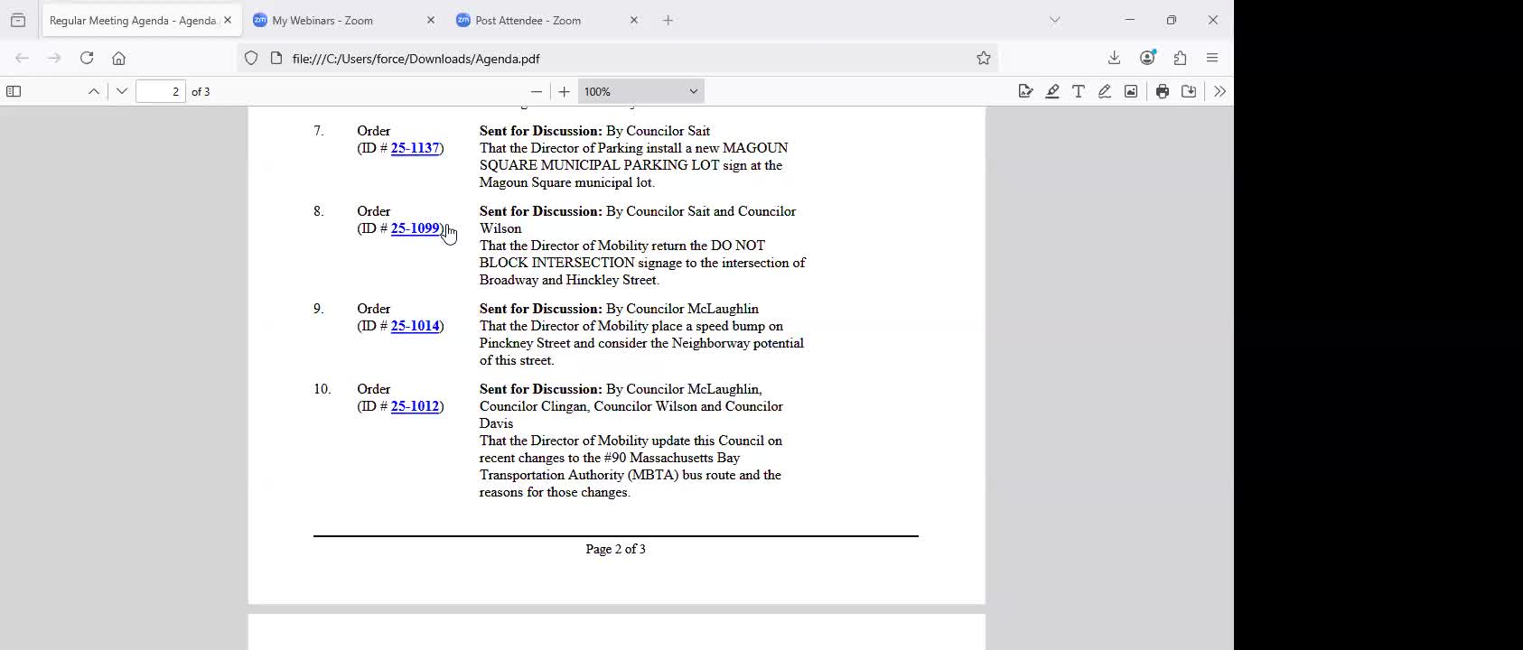
Task: Bookmark this page with the star
Action: (x=984, y=58)
